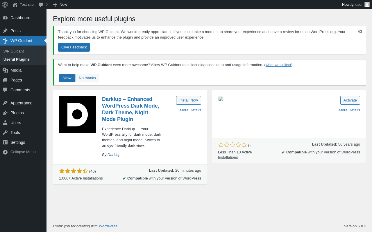This screenshot has width=372, height=232.
Task: Click the Users person icon
Action: pyautogui.click(x=5, y=123)
